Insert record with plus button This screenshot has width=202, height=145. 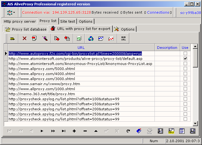click(74, 131)
